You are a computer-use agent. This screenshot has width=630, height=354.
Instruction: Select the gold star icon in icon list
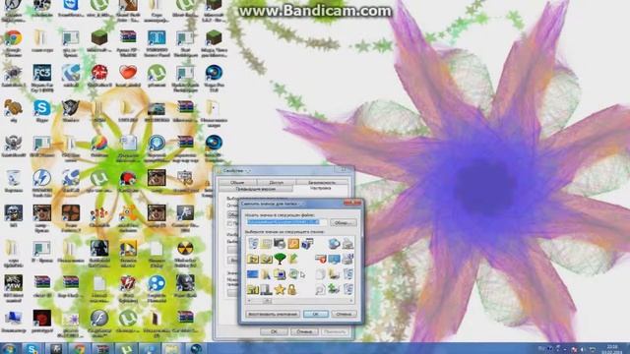pyautogui.click(x=280, y=289)
